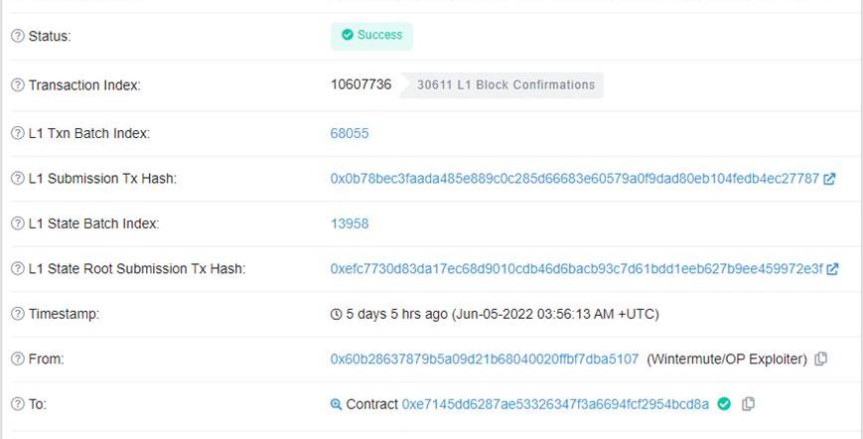Click the green Success status badge
The image size is (863, 439).
[371, 36]
